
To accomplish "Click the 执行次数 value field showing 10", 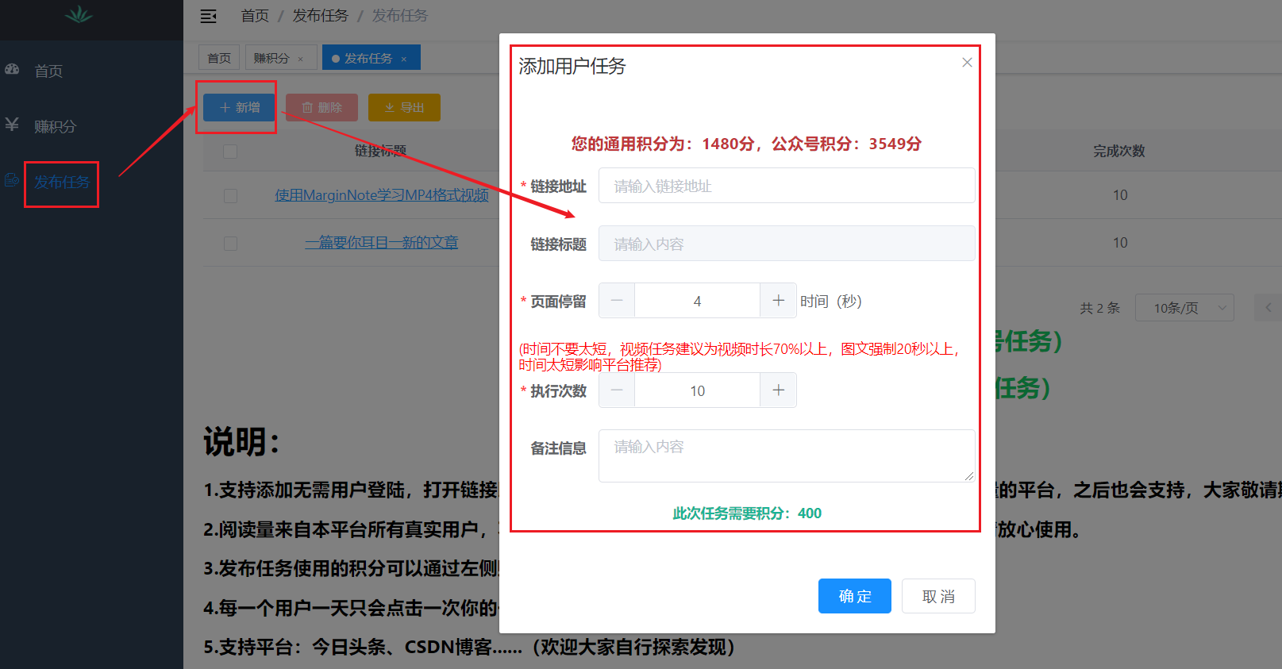I will 697,390.
